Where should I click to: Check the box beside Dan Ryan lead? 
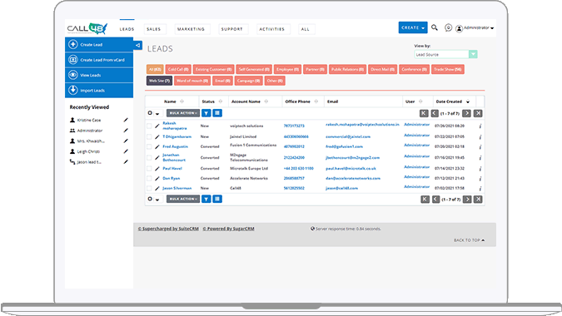click(149, 178)
